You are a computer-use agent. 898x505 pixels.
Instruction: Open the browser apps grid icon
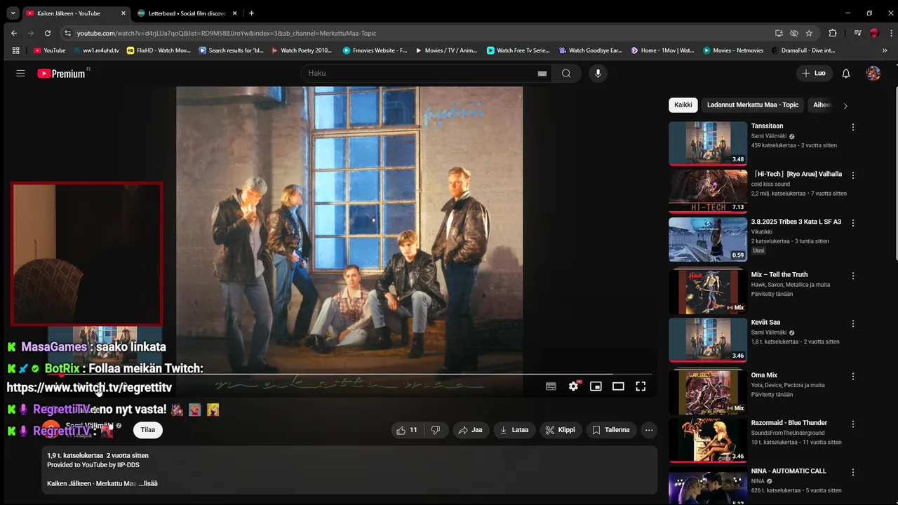click(15, 50)
